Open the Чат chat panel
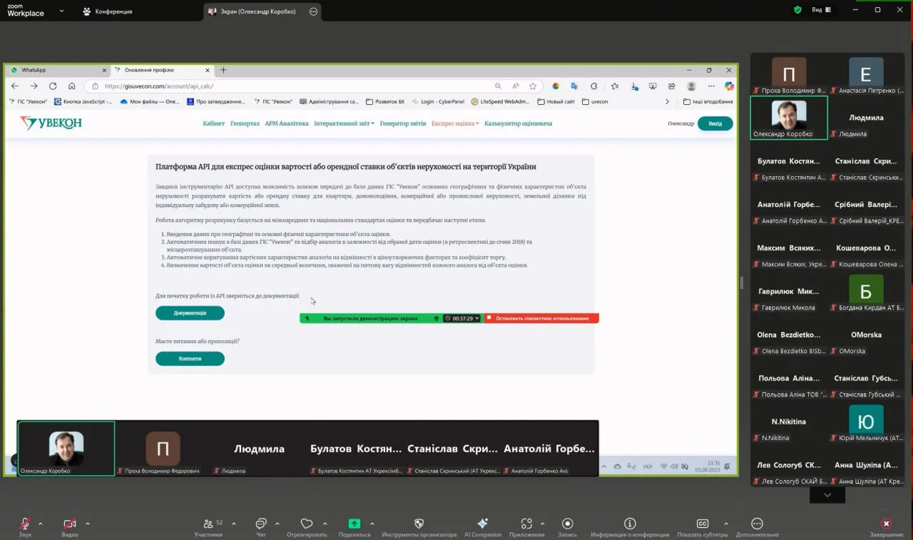Viewport: 913px width, 540px height. tap(261, 524)
